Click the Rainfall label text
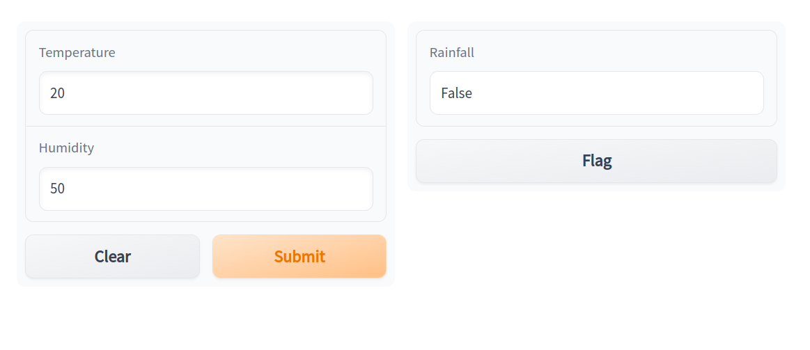Screen dimensions: 810x350 (452, 53)
